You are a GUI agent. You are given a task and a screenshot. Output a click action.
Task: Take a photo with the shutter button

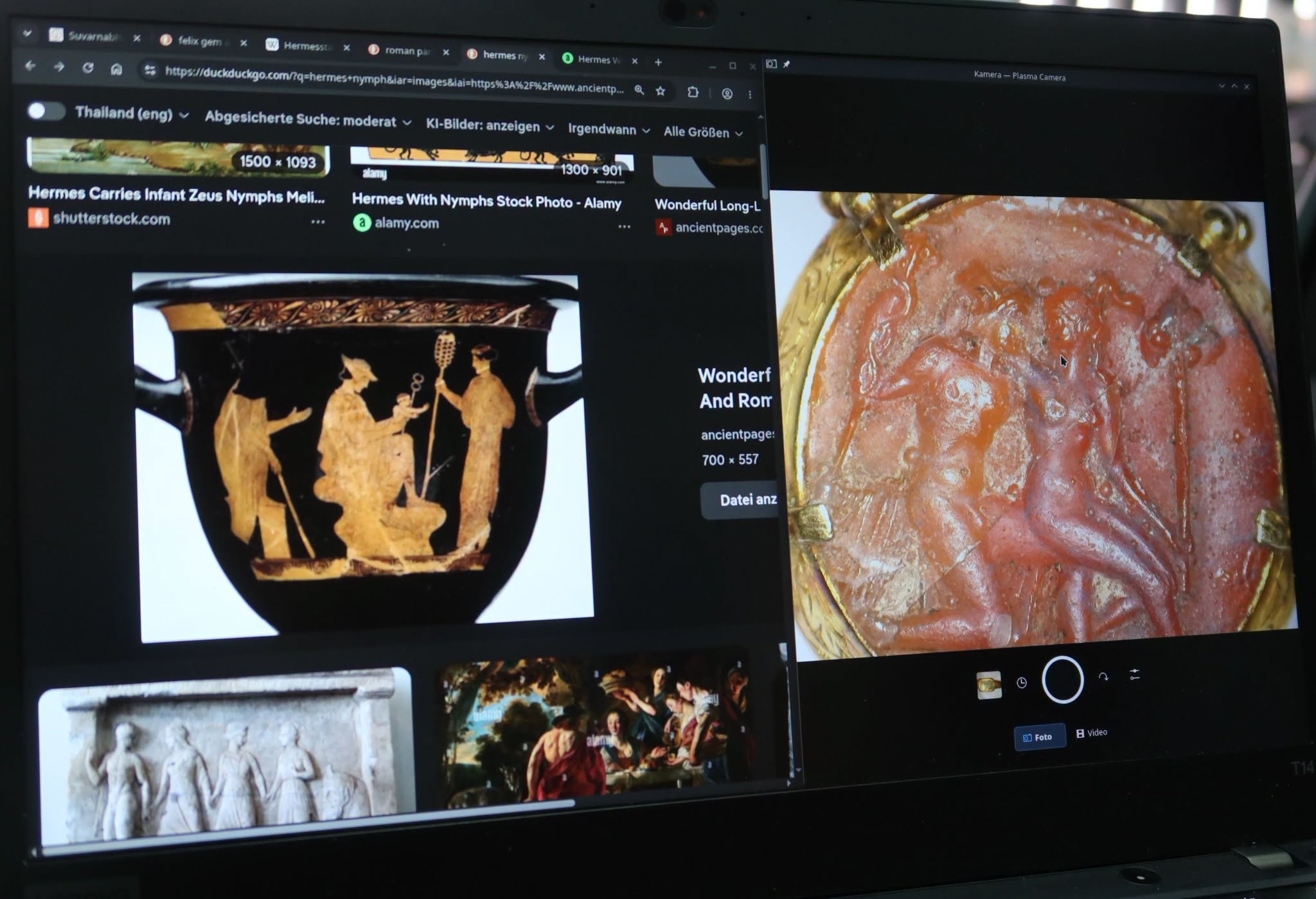click(x=1063, y=679)
